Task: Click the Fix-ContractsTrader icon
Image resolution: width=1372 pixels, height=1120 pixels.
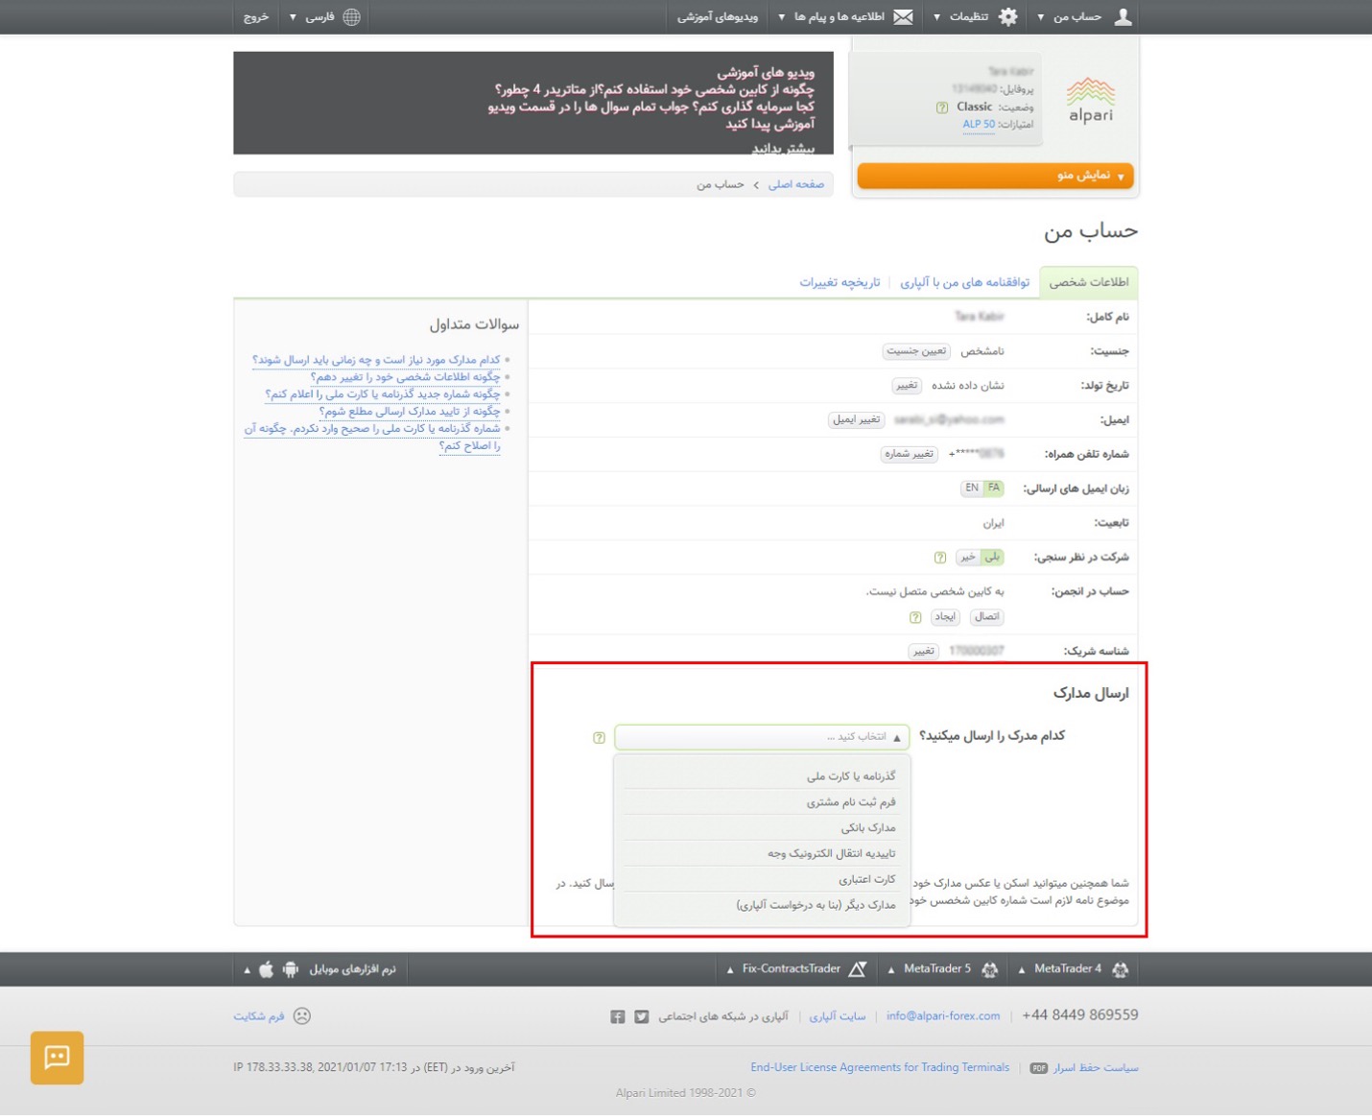Action: [858, 969]
